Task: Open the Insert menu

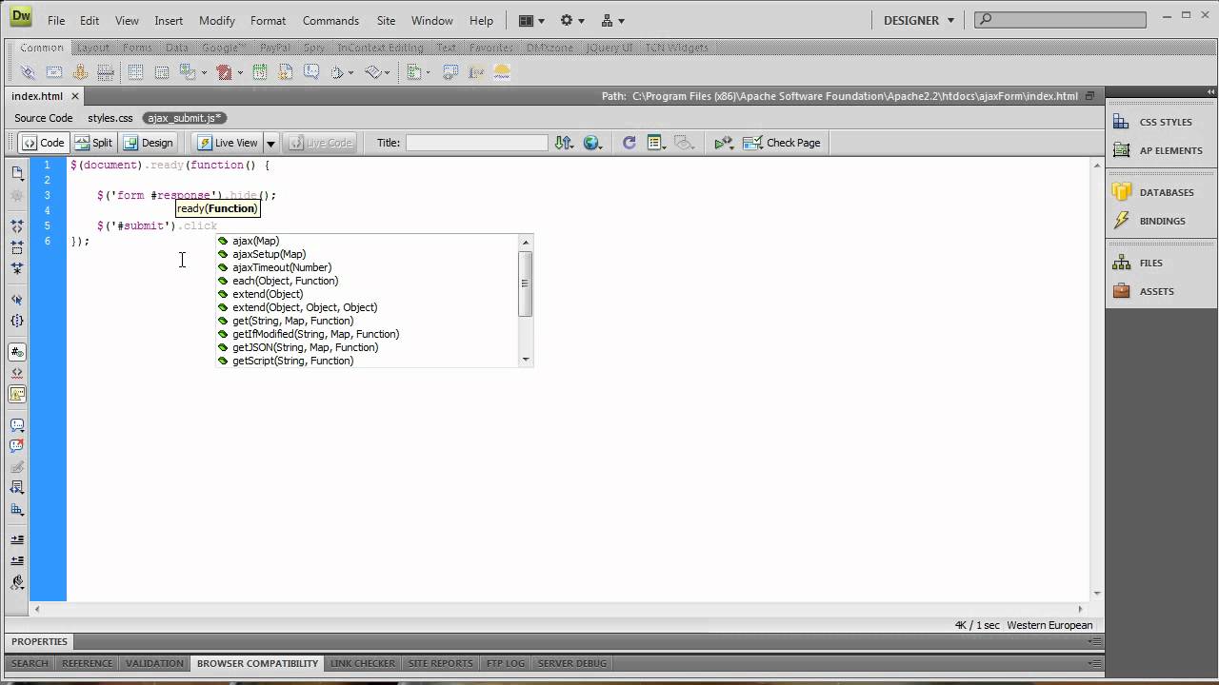Action: 169,20
